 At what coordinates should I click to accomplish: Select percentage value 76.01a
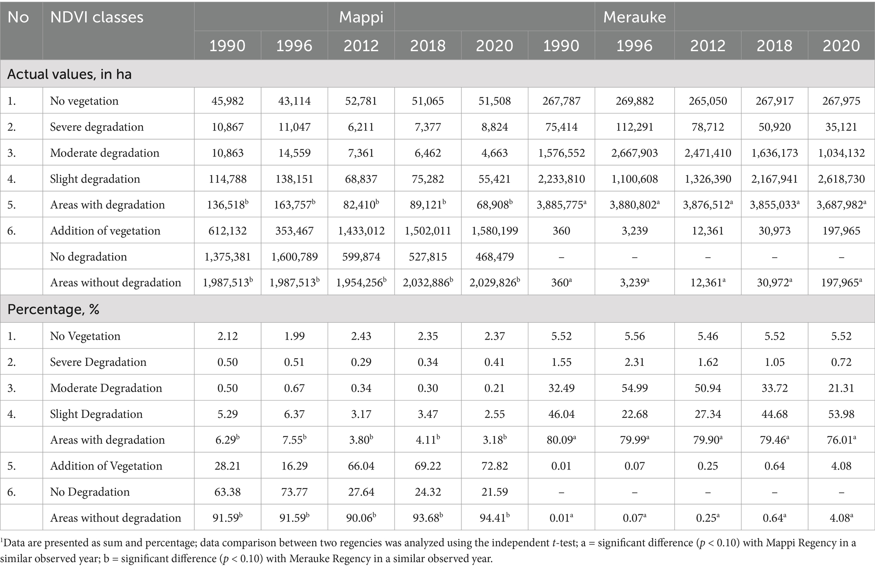(x=841, y=439)
